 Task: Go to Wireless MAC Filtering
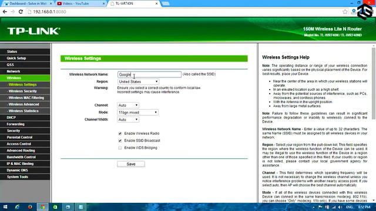[x=25, y=98]
